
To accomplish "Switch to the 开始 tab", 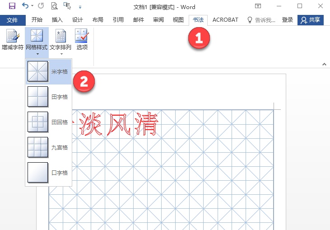I will tap(37, 20).
